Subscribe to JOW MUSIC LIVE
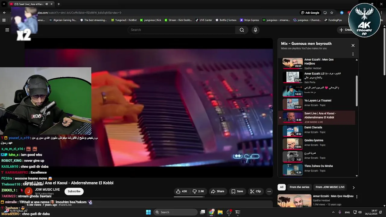This screenshot has width=386, height=217. (74, 191)
